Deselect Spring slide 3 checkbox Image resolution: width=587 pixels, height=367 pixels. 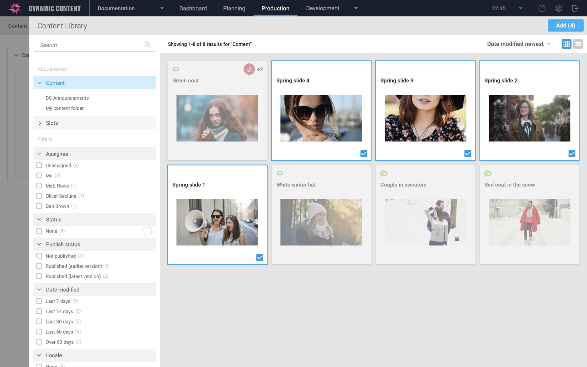468,153
